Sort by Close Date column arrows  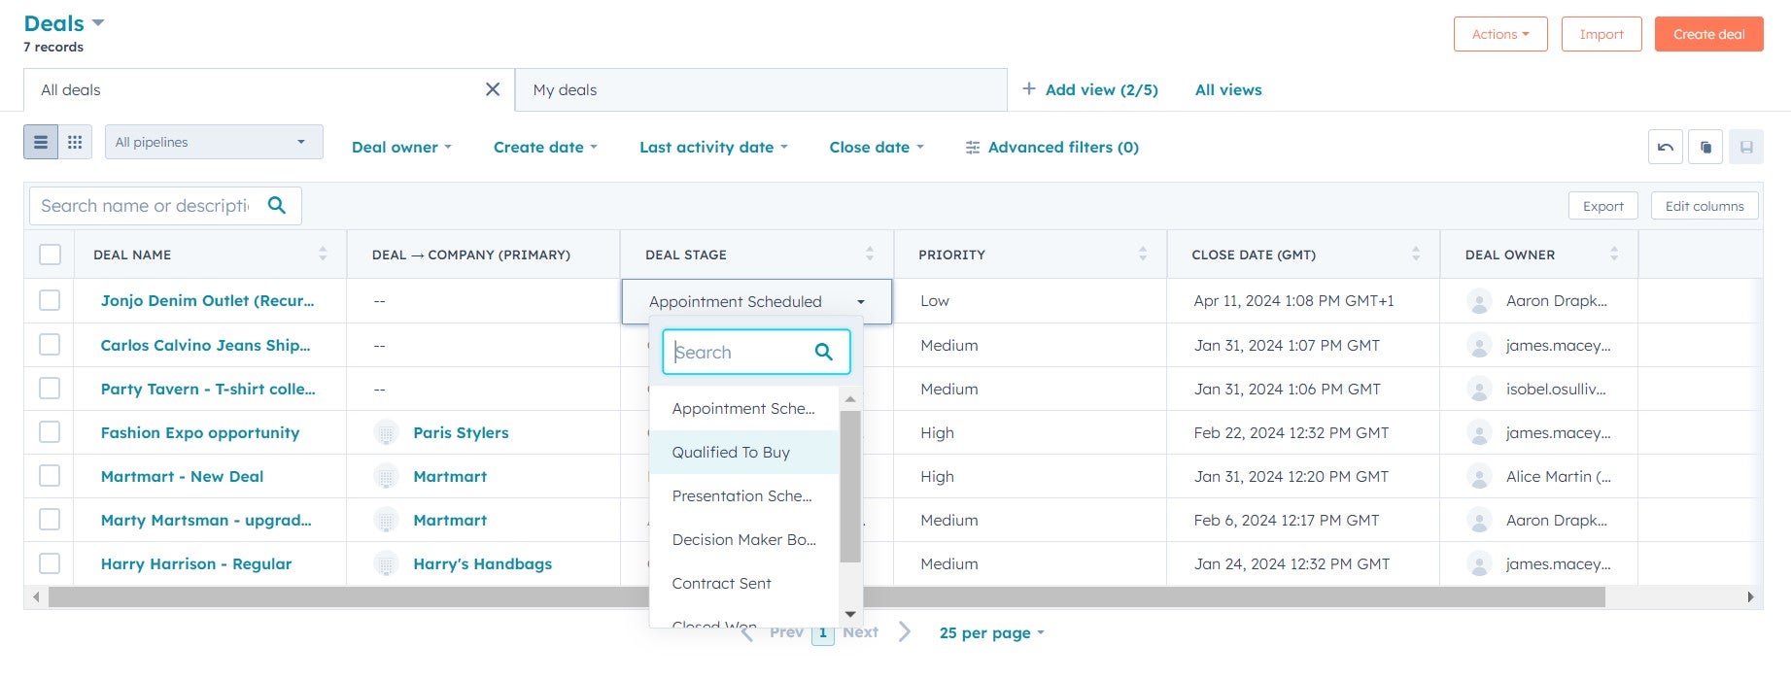[x=1416, y=254]
